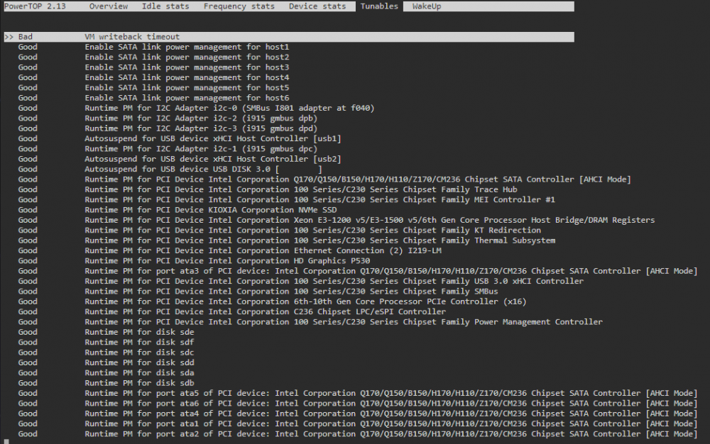Select Autosuspend for xHCI Host Controller usb1
710x444 pixels.
(x=213, y=138)
